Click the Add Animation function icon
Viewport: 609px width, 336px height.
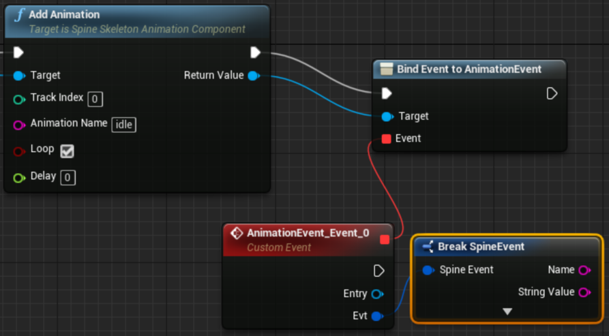tap(18, 15)
